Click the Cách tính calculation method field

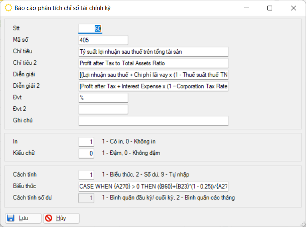click(86, 175)
